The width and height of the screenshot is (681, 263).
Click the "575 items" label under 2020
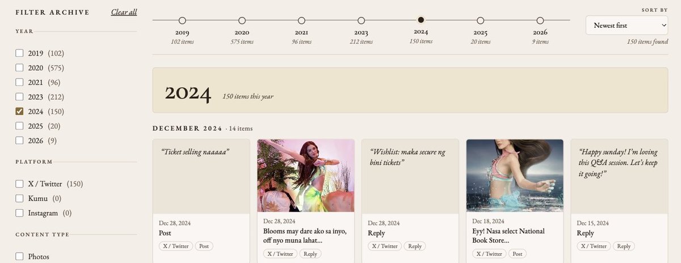click(x=242, y=41)
